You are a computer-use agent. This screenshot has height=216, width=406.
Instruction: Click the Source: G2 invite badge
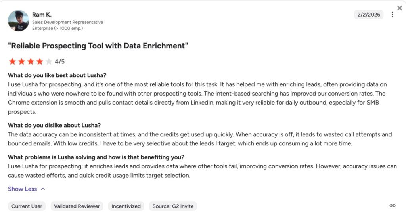click(x=173, y=206)
